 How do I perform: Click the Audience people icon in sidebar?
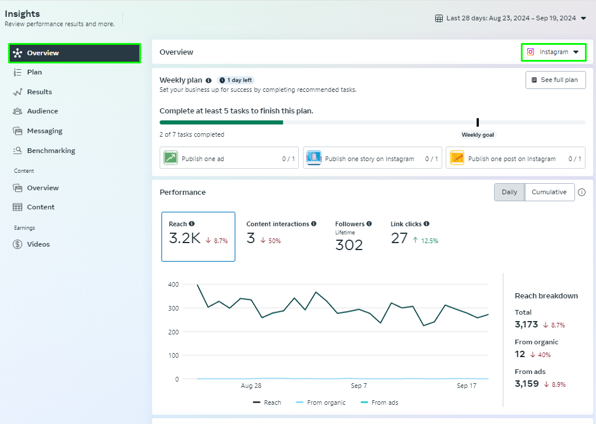17,111
